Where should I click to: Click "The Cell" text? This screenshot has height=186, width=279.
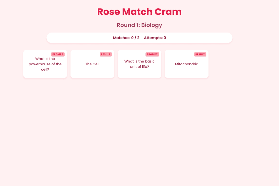pos(92,64)
